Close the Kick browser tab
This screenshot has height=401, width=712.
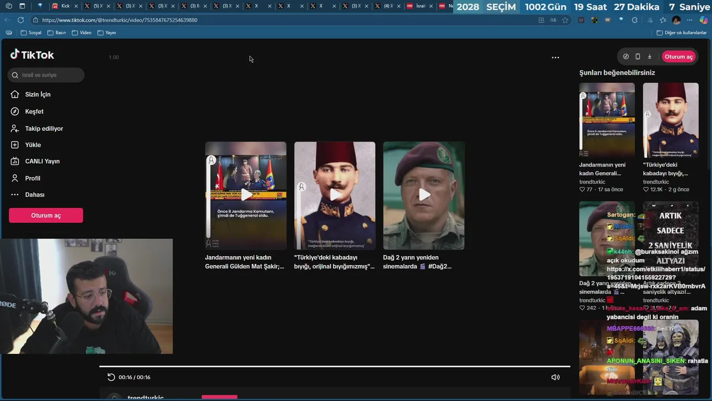pyautogui.click(x=76, y=6)
